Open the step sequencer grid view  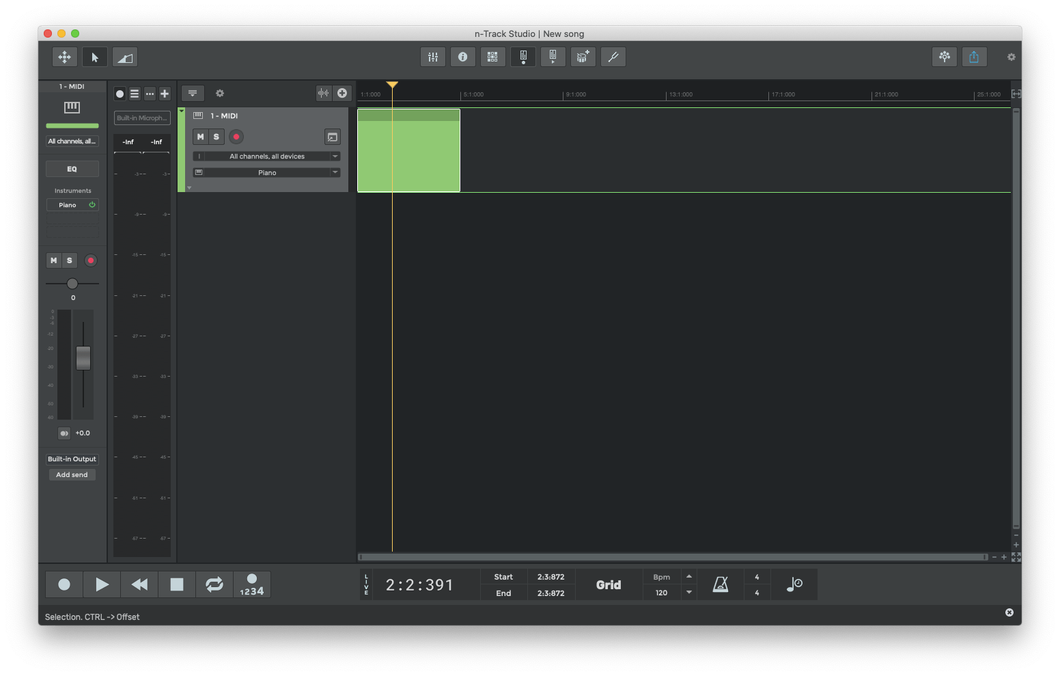click(492, 57)
